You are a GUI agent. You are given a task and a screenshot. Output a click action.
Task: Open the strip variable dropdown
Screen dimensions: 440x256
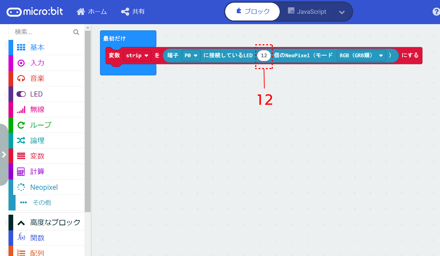click(x=137, y=56)
